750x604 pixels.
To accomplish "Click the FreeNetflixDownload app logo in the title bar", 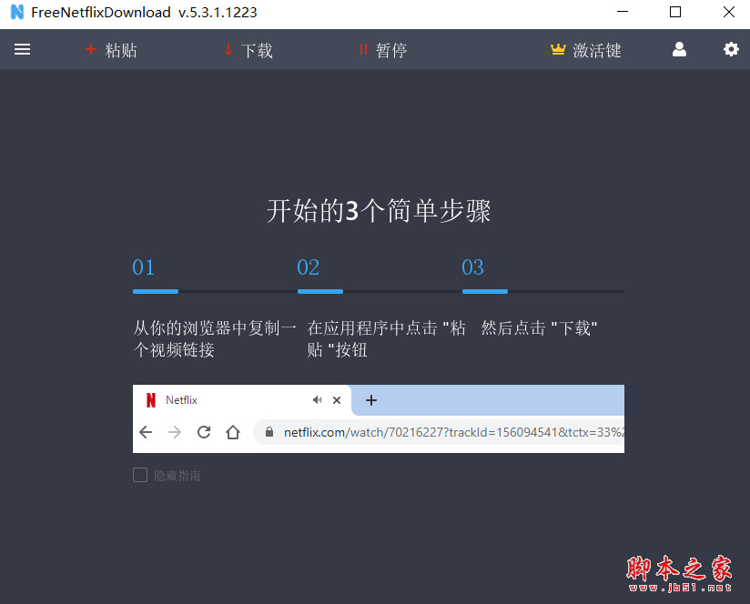I will (x=17, y=12).
